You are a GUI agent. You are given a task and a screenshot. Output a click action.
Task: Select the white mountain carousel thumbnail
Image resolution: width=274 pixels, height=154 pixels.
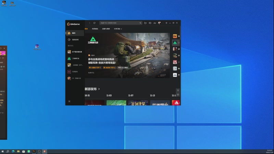(175, 75)
